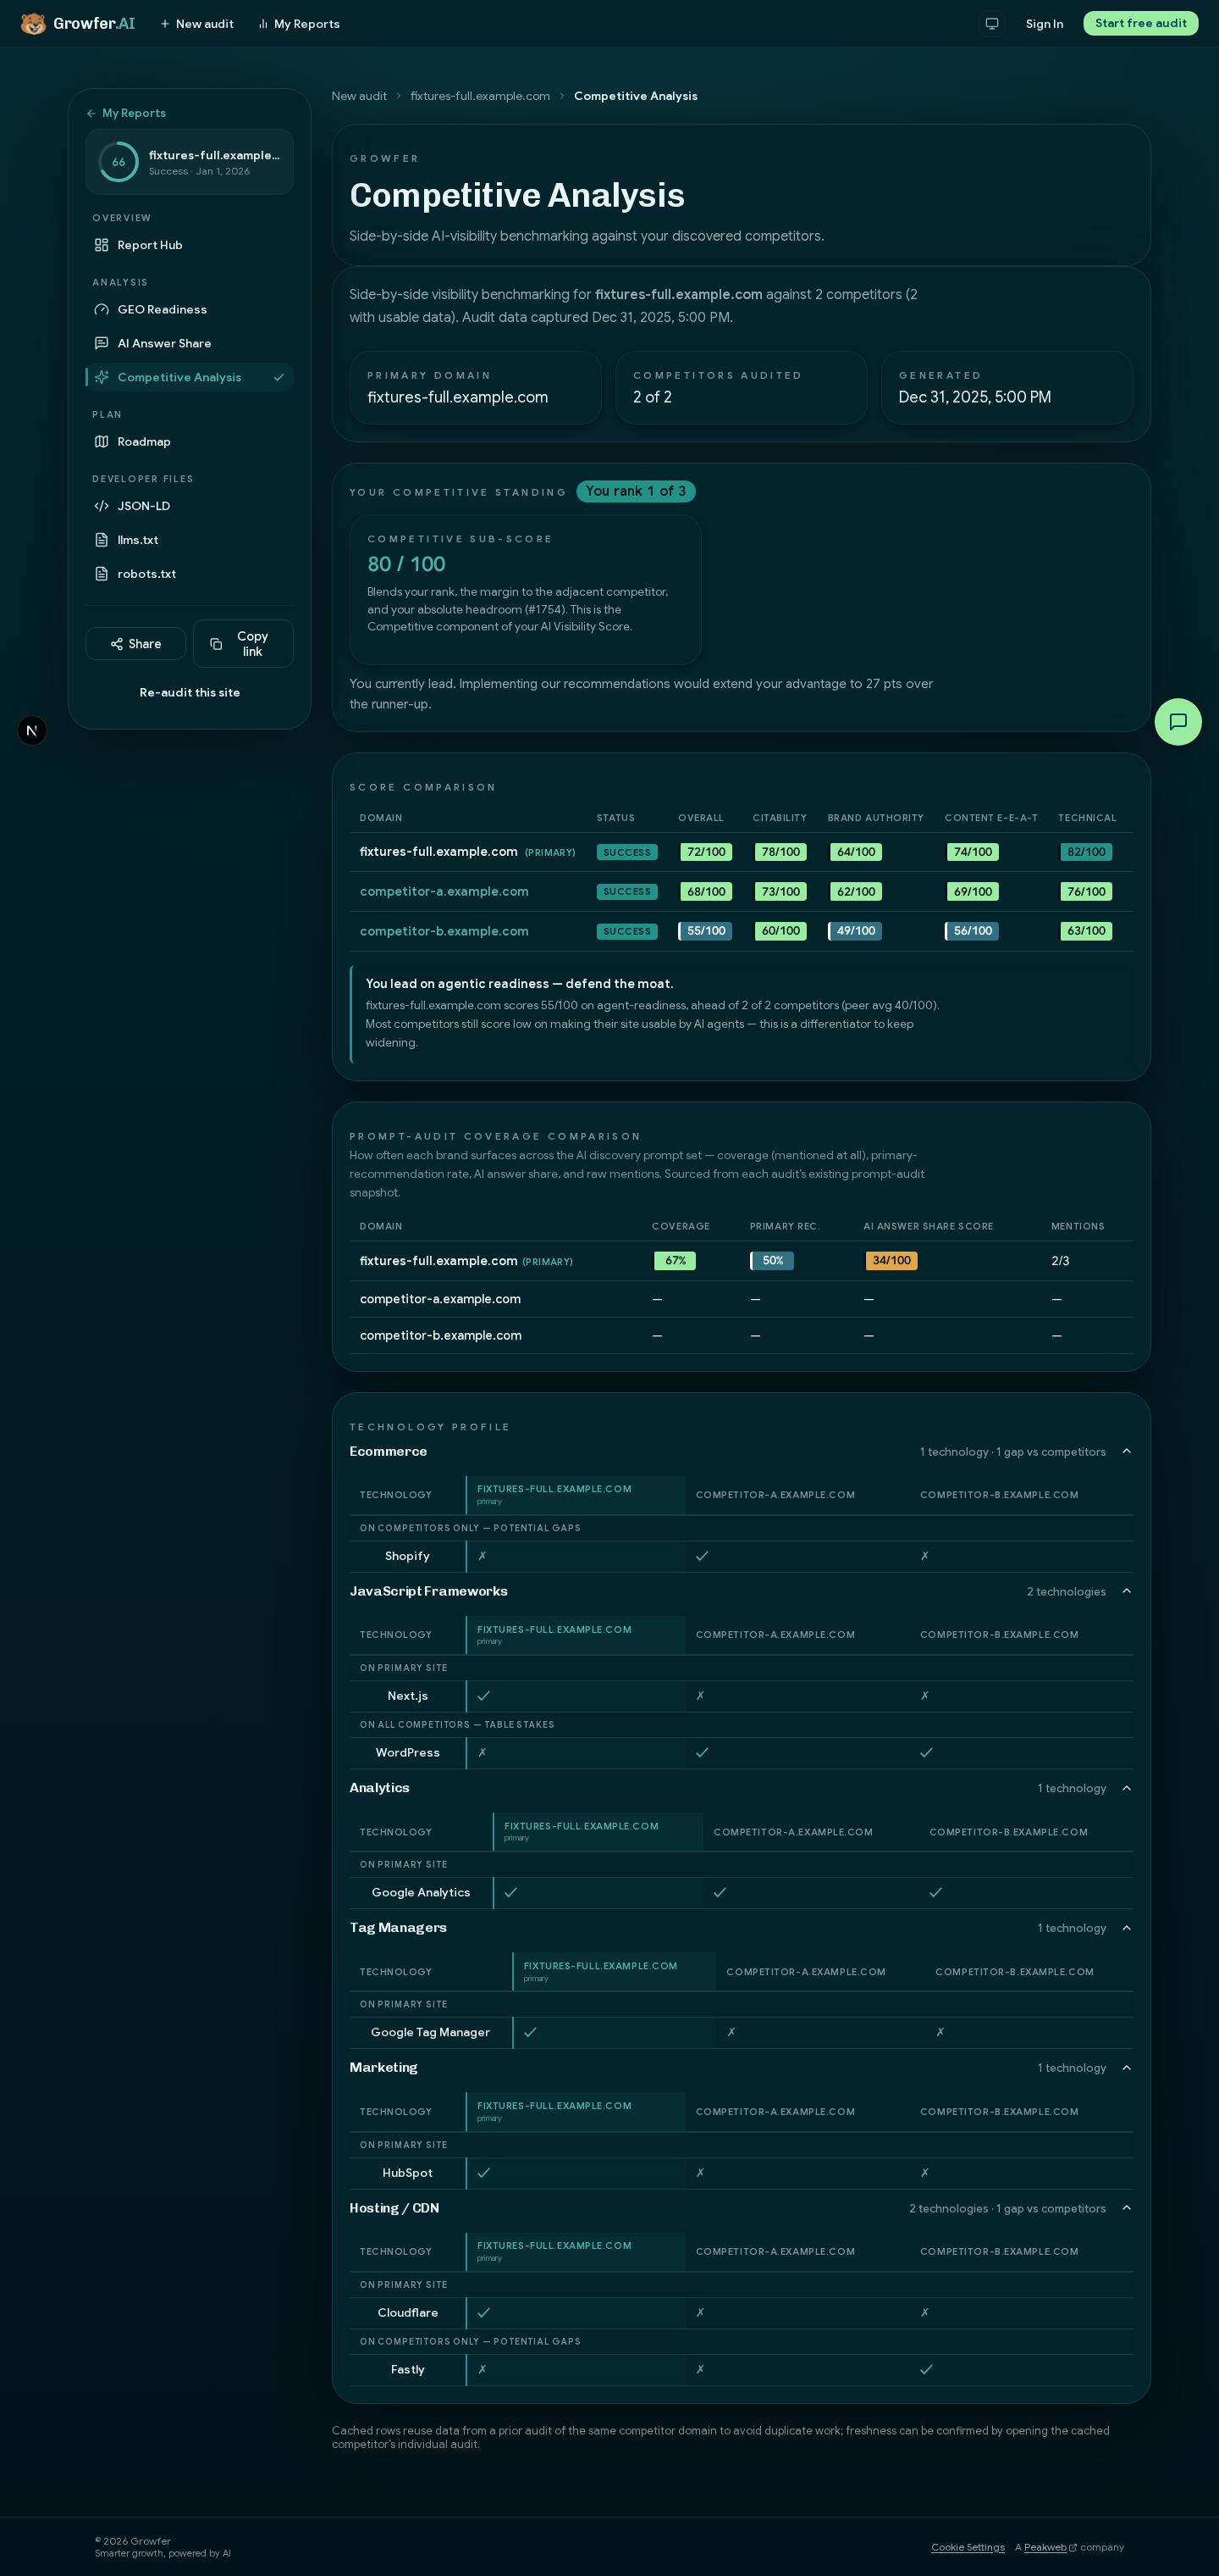Open robots.txt developer file
The width and height of the screenshot is (1219, 2576).
[x=189, y=574]
